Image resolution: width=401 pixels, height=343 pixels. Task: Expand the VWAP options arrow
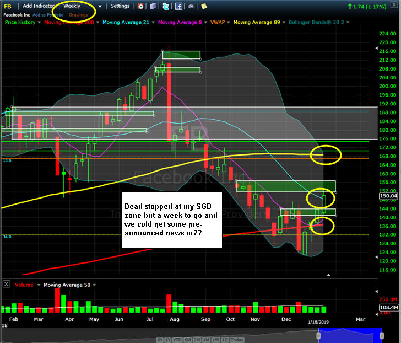click(x=229, y=22)
